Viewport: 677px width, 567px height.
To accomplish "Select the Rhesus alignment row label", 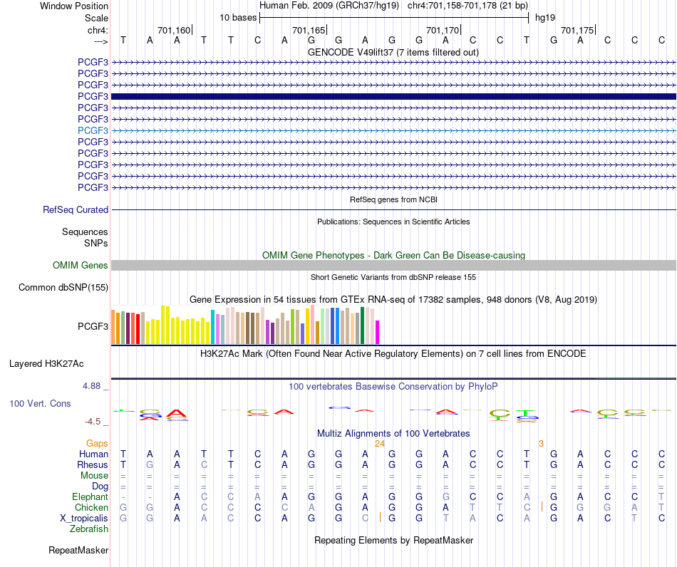I will point(93,464).
